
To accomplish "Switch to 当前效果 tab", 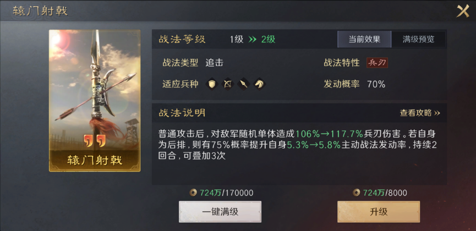I will (364, 40).
